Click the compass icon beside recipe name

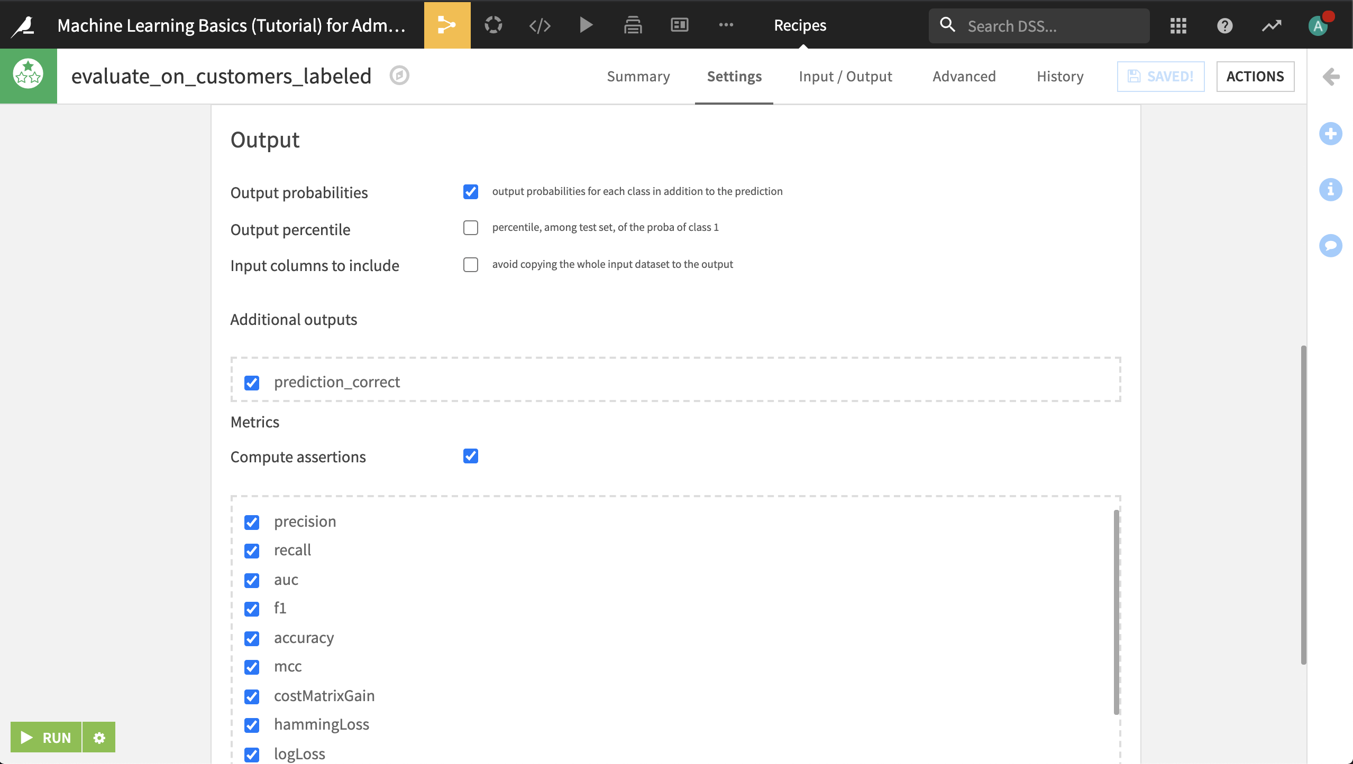pos(399,76)
